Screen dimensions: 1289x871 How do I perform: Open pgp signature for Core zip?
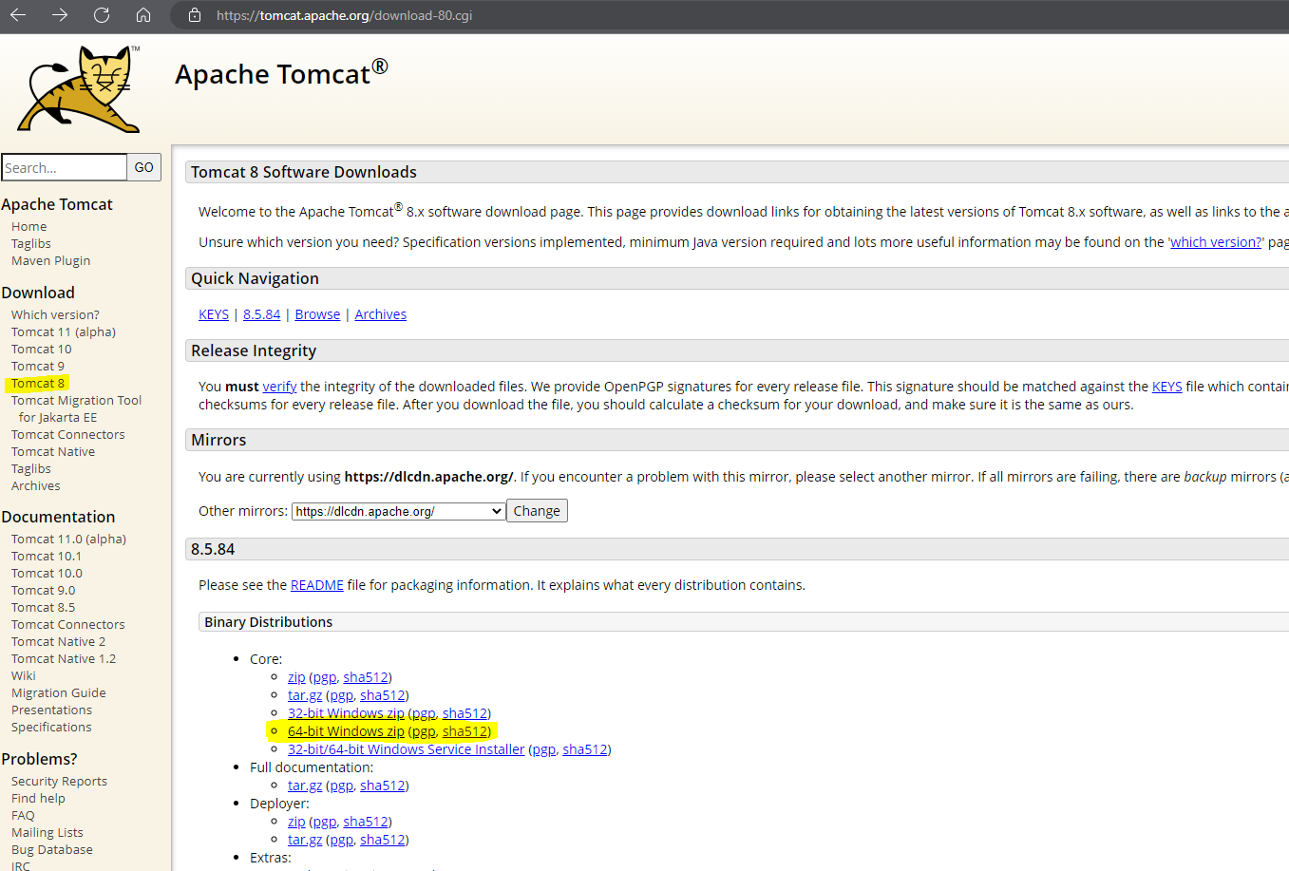[325, 677]
